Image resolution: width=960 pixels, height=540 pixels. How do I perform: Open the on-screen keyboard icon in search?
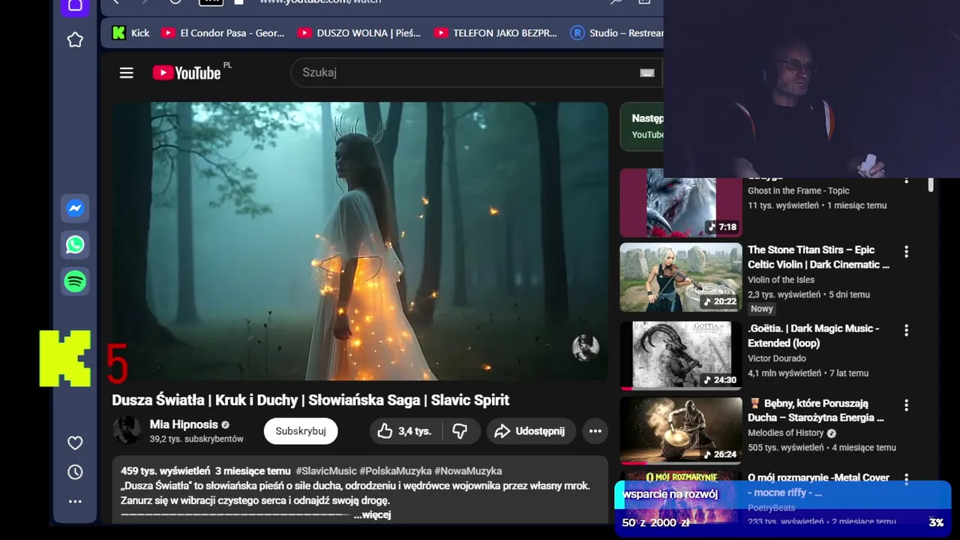(x=646, y=73)
